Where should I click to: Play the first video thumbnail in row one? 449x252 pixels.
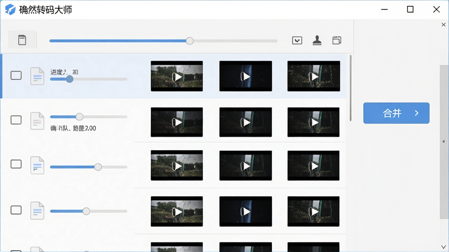point(177,76)
